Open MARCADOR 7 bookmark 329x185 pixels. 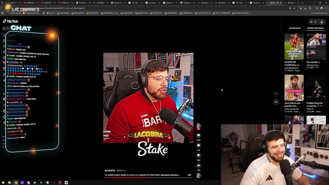[x=157, y=13]
